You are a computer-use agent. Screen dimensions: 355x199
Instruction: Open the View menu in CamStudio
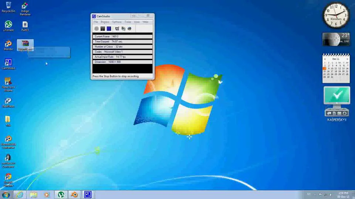[x=137, y=22]
